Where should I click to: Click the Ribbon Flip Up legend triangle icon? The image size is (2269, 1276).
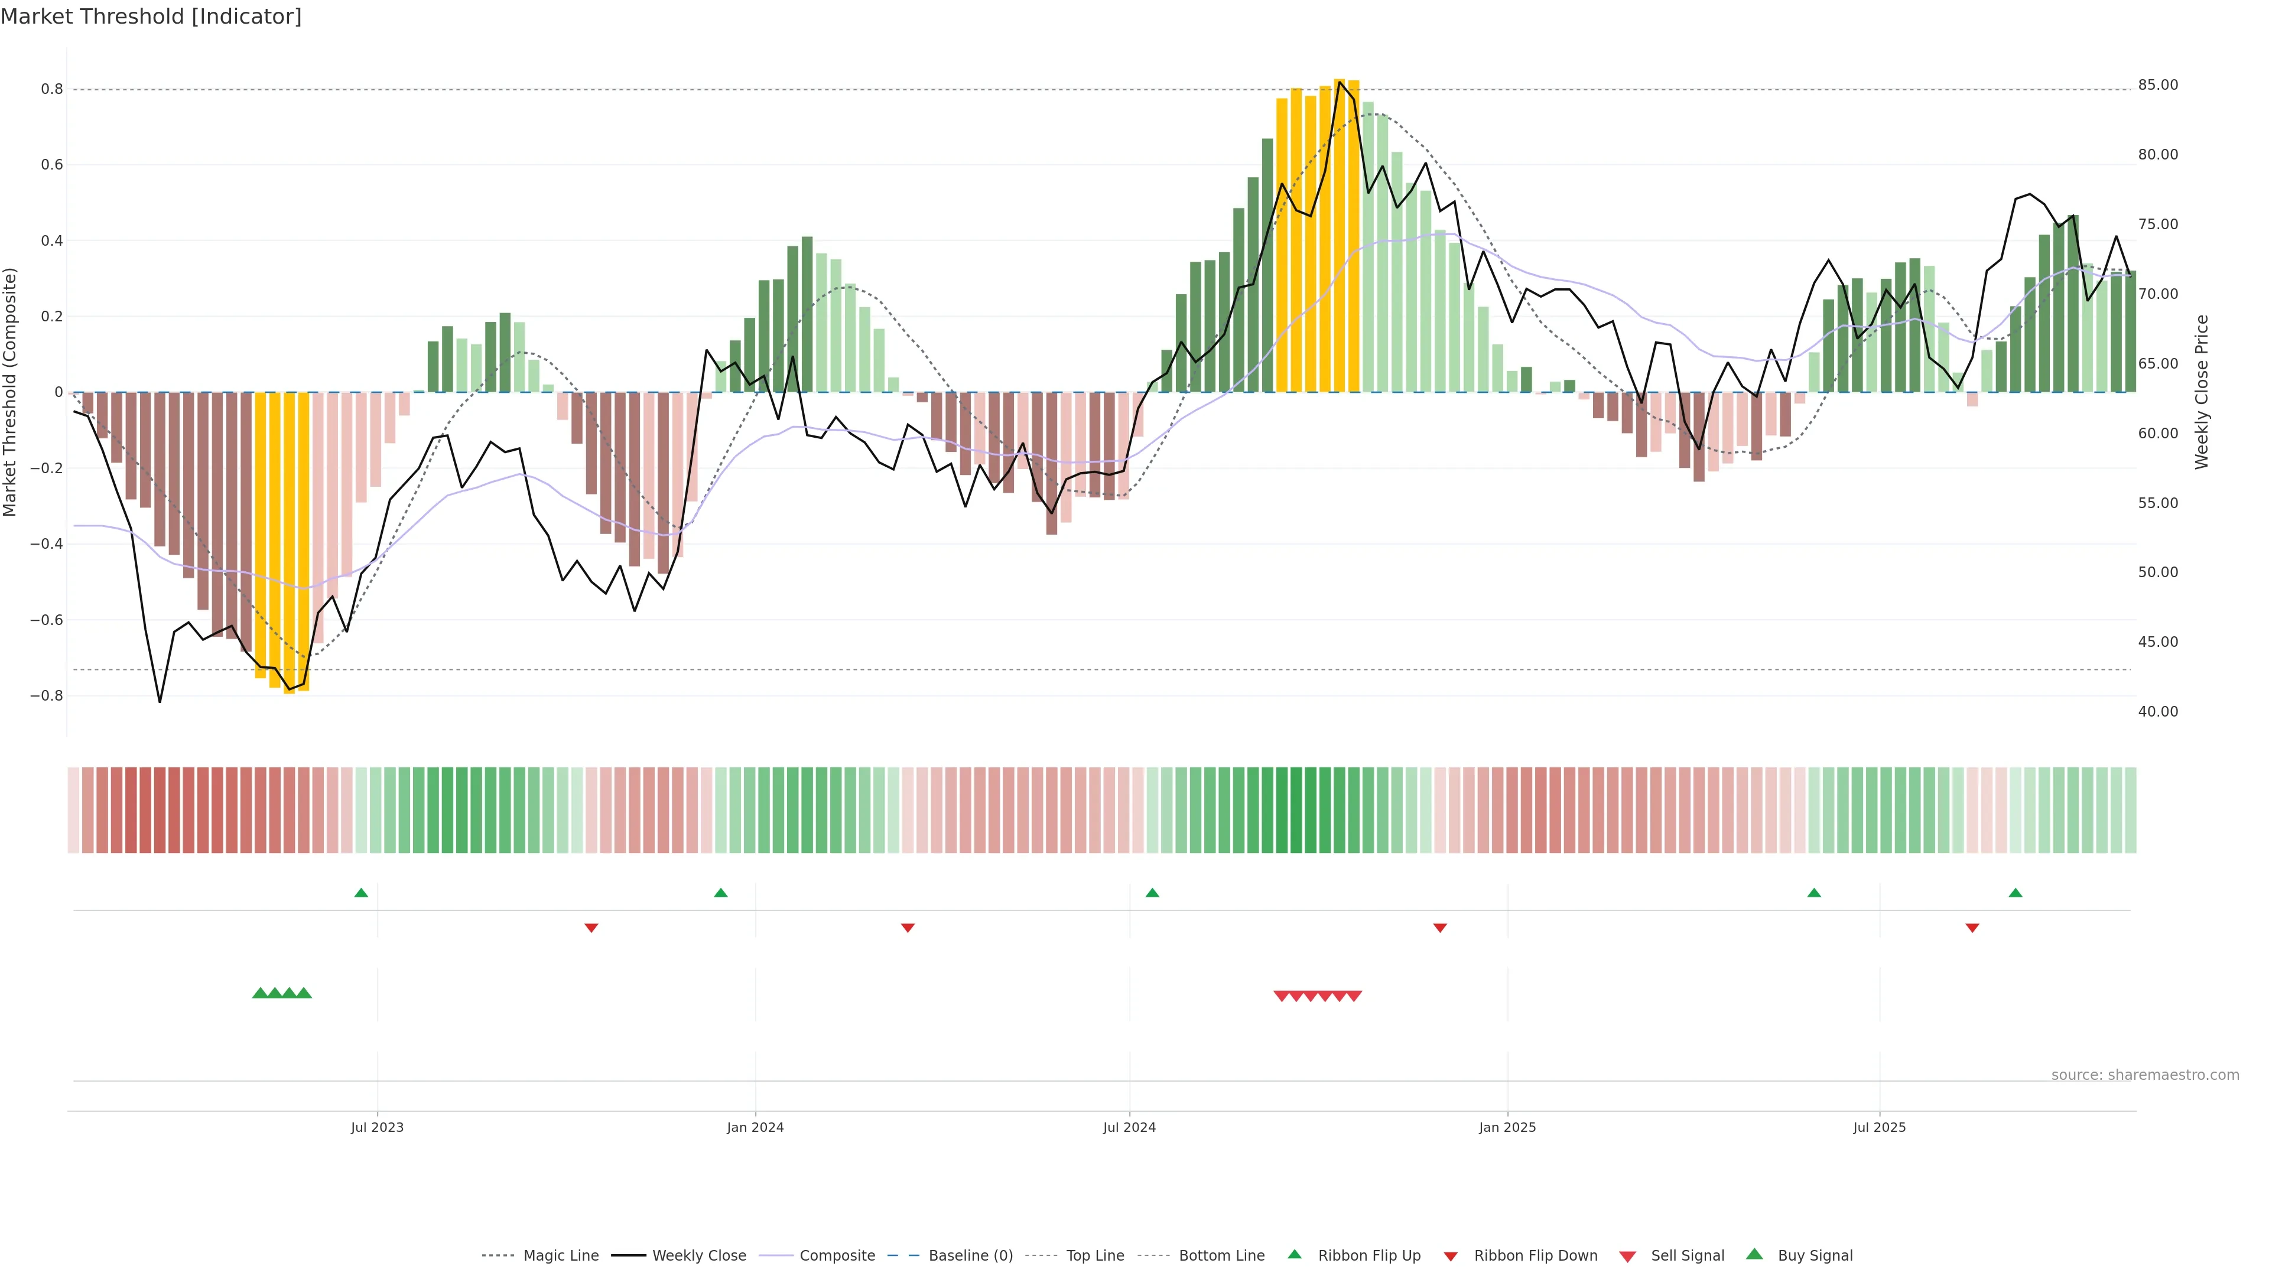click(1294, 1254)
